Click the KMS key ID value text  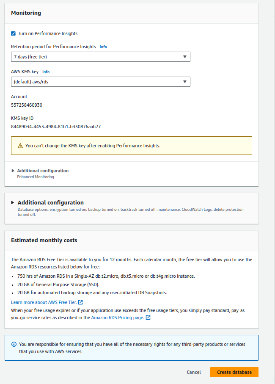[56, 127]
